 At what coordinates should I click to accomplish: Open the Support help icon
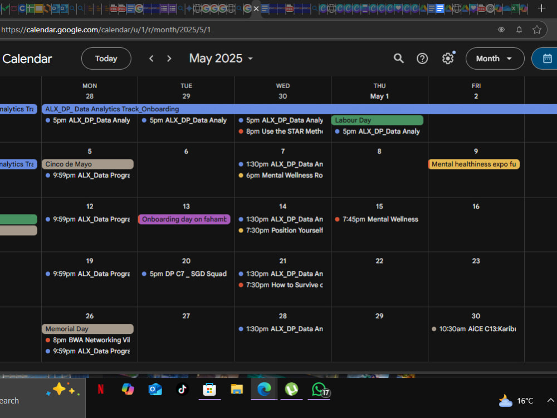point(422,59)
